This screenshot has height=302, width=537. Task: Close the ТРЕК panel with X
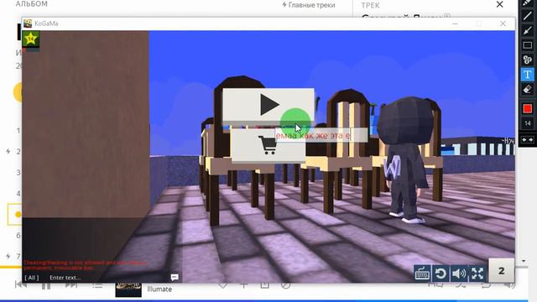pyautogui.click(x=500, y=4)
